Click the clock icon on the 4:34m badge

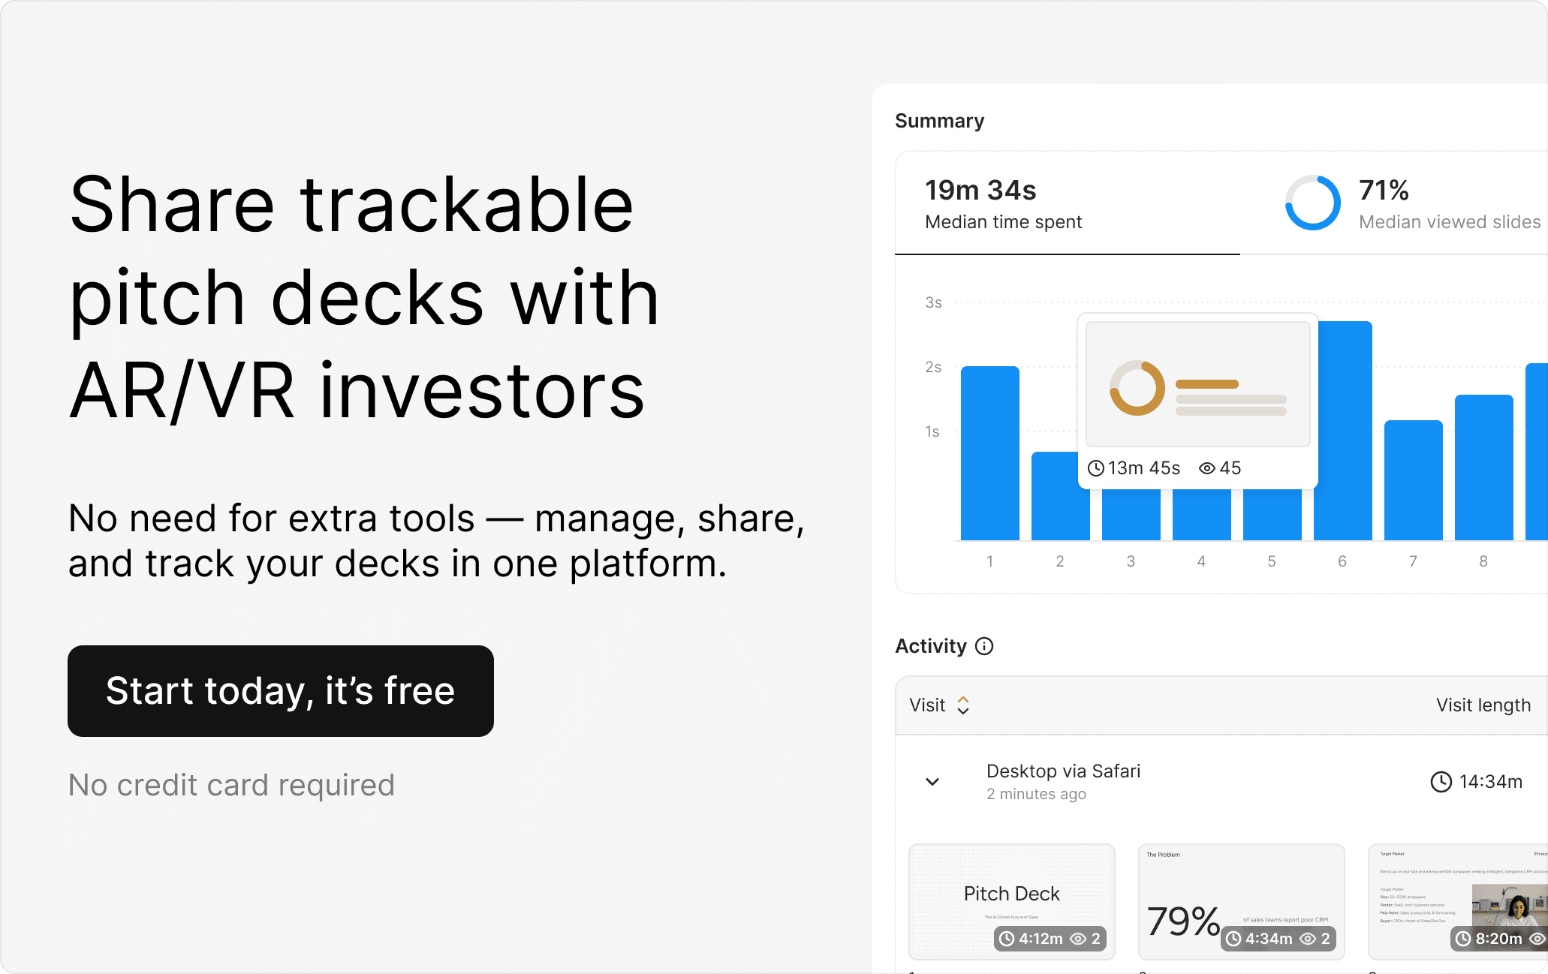coord(1234,939)
